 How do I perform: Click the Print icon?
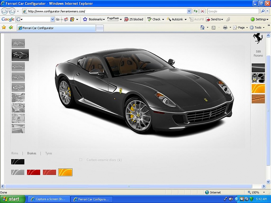[225, 27]
